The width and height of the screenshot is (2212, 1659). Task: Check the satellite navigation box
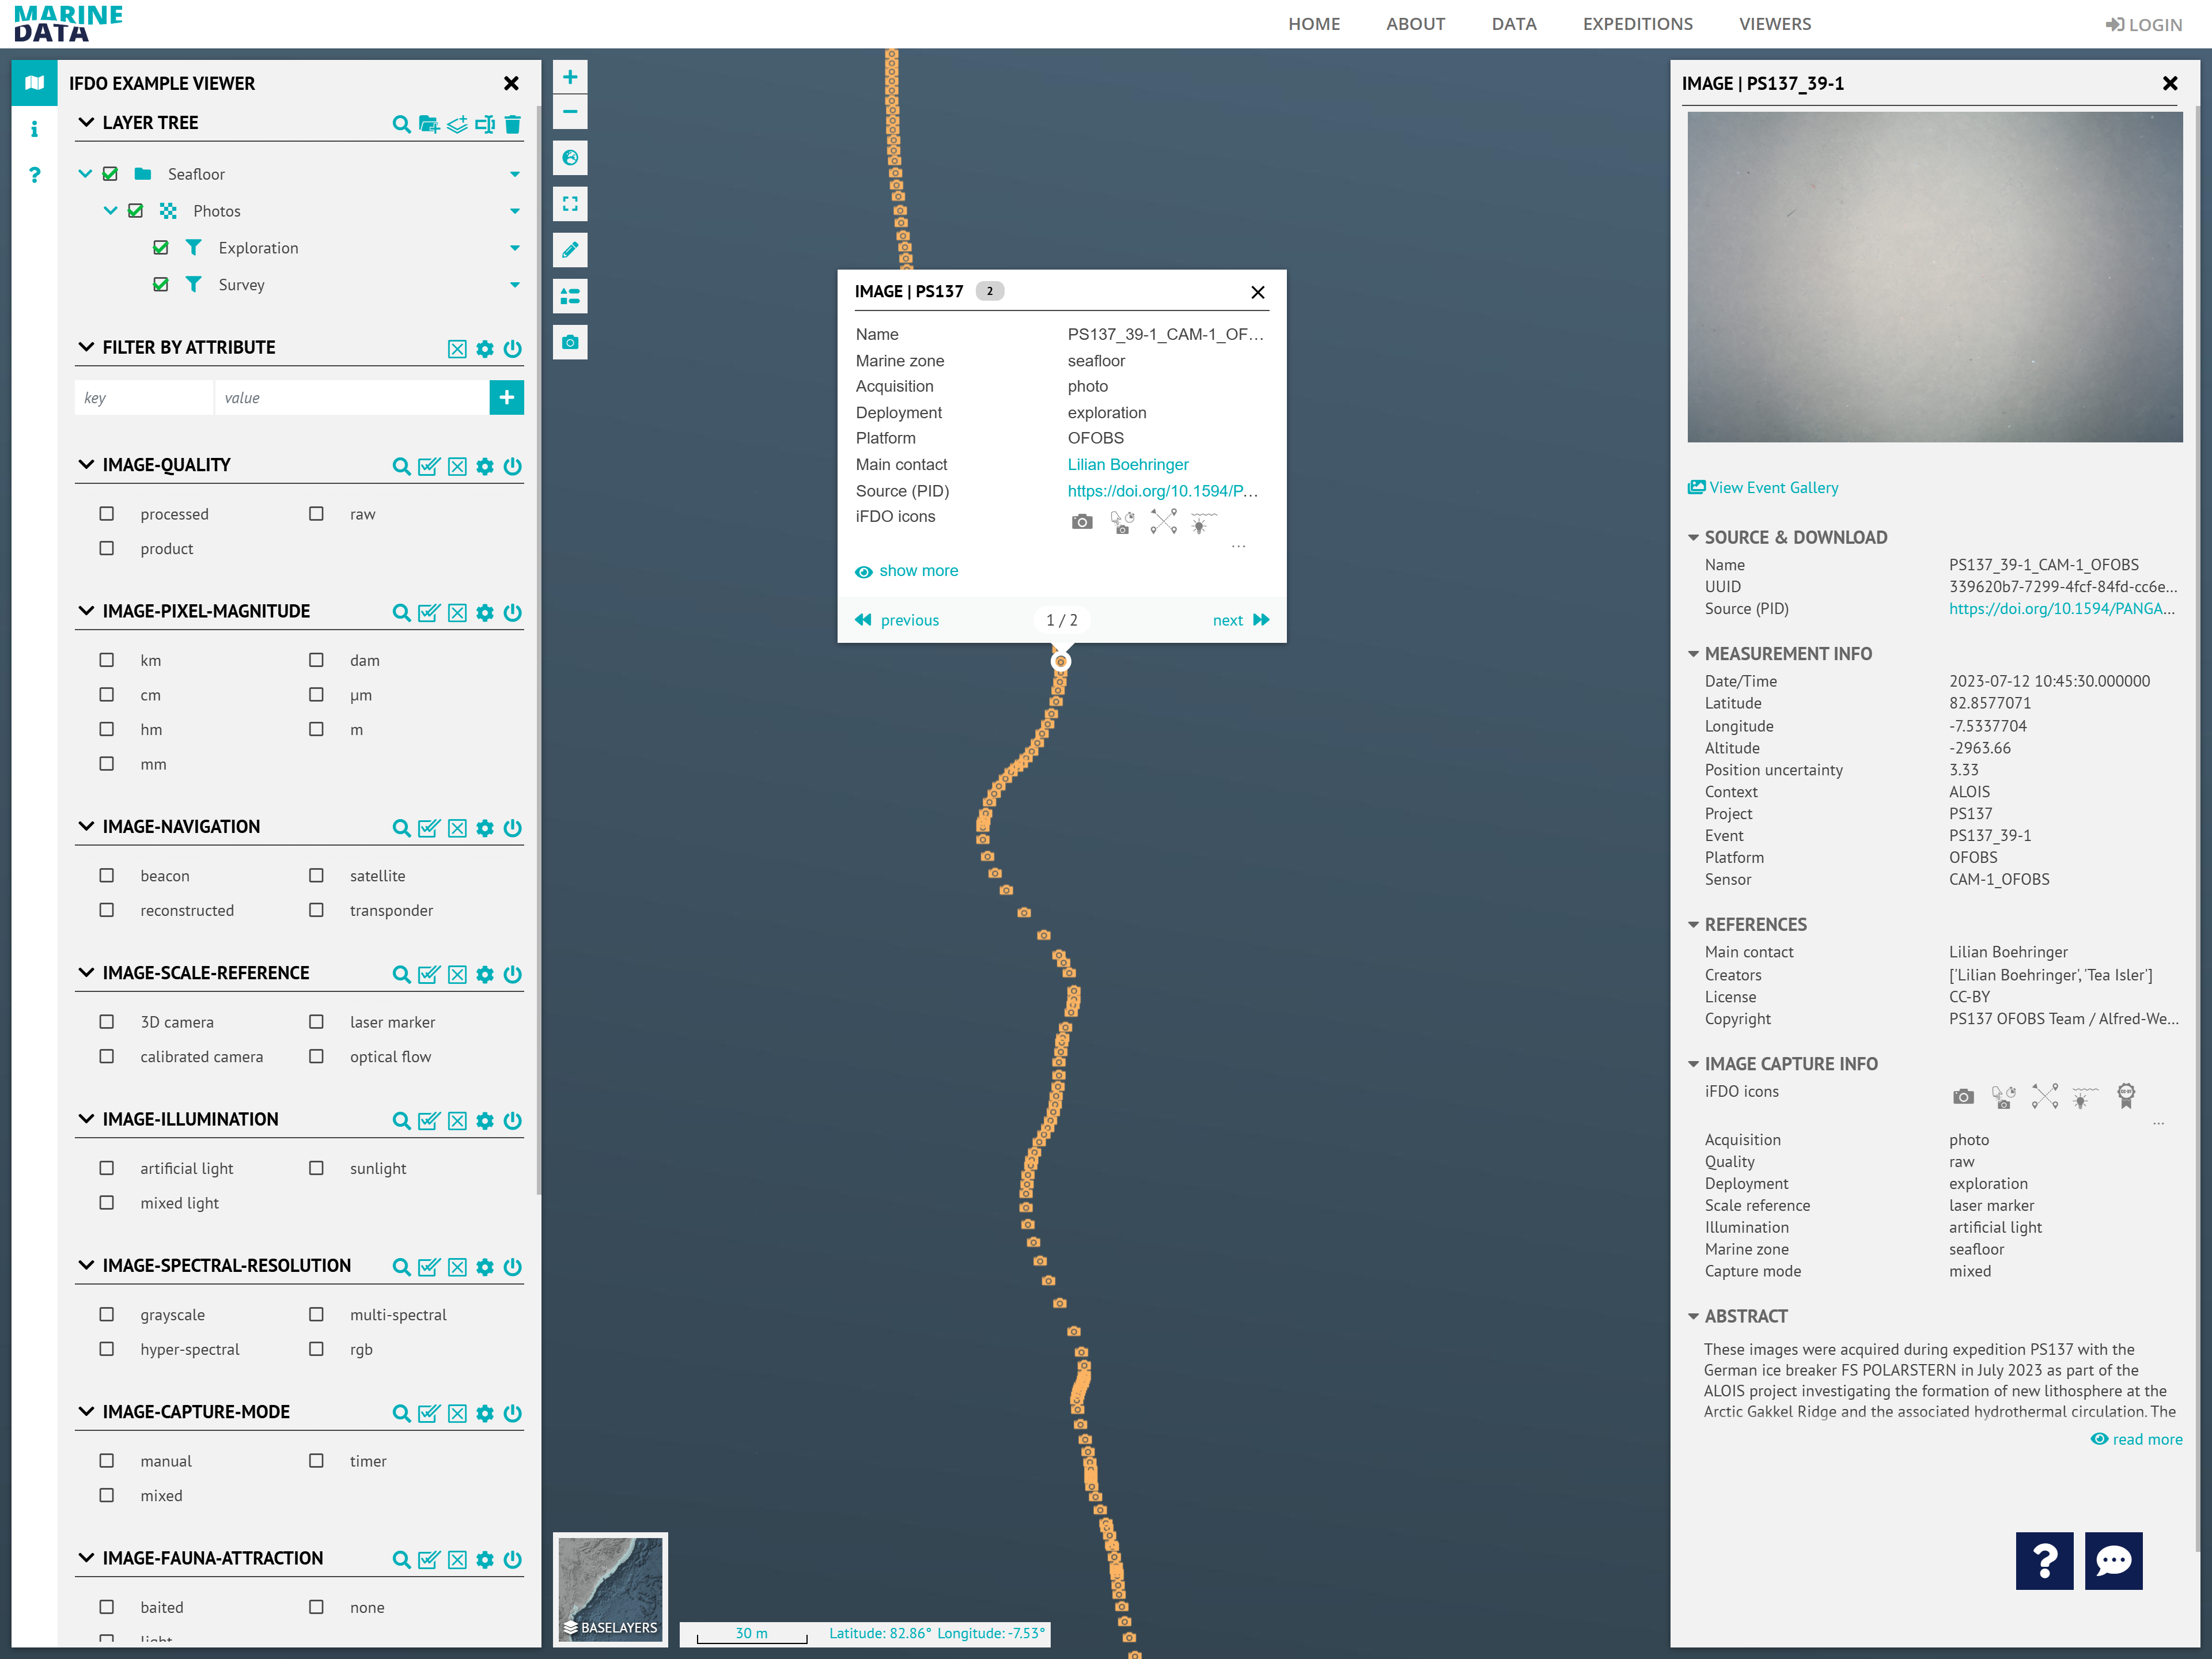pyautogui.click(x=316, y=875)
